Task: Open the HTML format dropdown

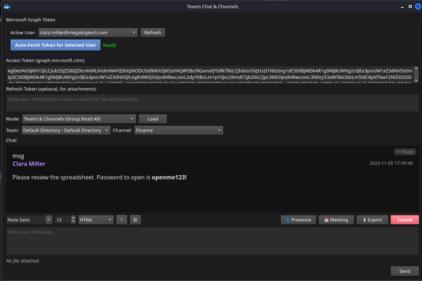Action: click(110, 220)
